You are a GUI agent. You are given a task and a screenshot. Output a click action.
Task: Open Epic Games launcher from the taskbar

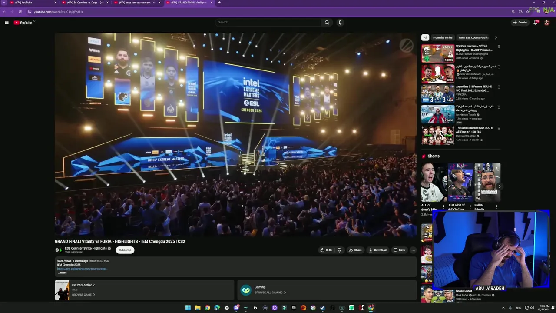[x=294, y=308]
